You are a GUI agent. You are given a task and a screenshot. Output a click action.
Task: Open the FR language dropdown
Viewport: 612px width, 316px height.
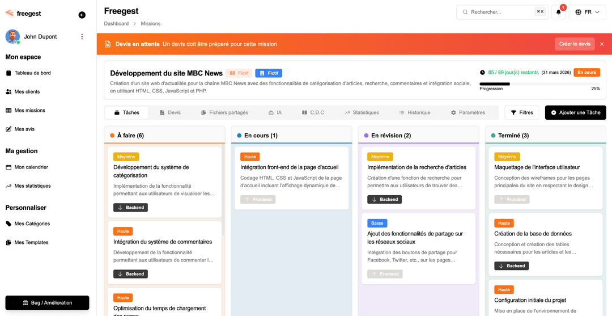(x=587, y=12)
